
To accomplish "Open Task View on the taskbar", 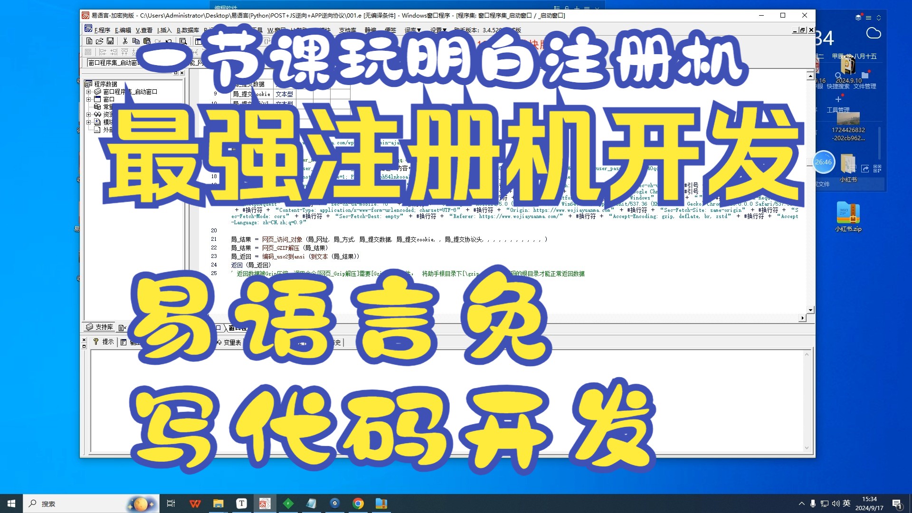I will 171,503.
